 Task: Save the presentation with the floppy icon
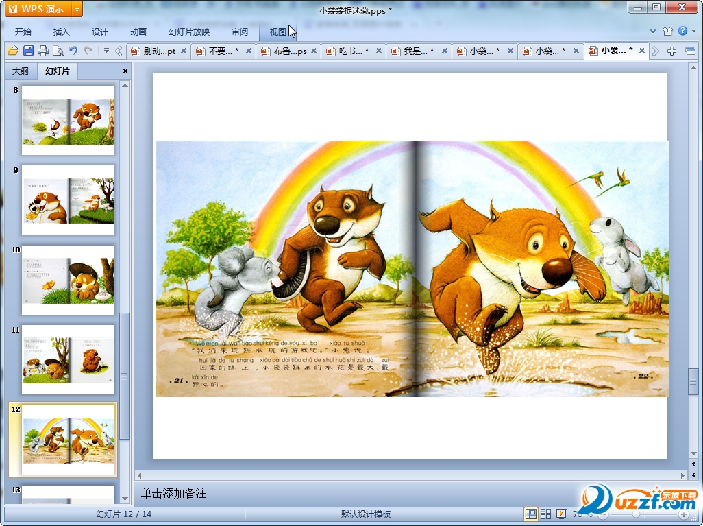click(x=28, y=51)
